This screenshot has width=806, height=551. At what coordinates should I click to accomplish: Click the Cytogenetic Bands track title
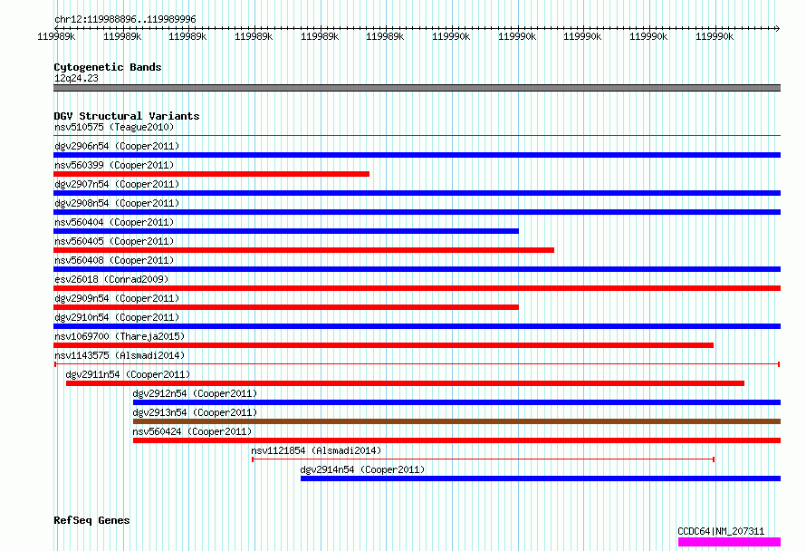click(108, 67)
